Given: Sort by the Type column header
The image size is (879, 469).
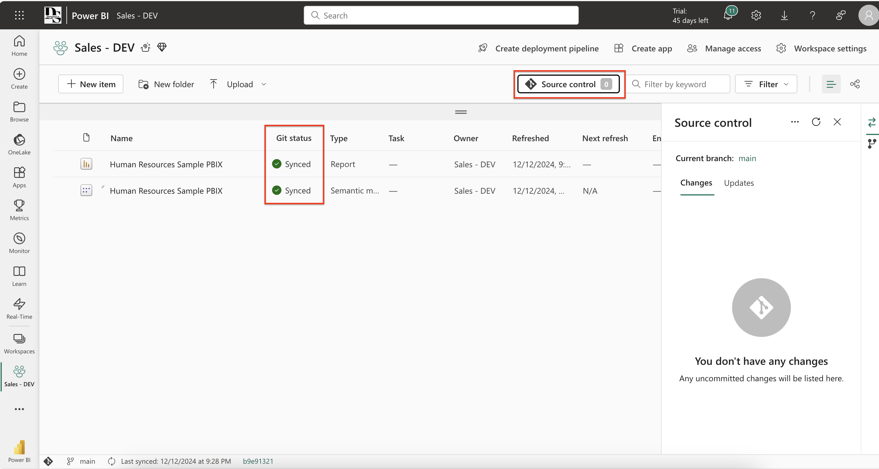Looking at the screenshot, I should click(338, 138).
